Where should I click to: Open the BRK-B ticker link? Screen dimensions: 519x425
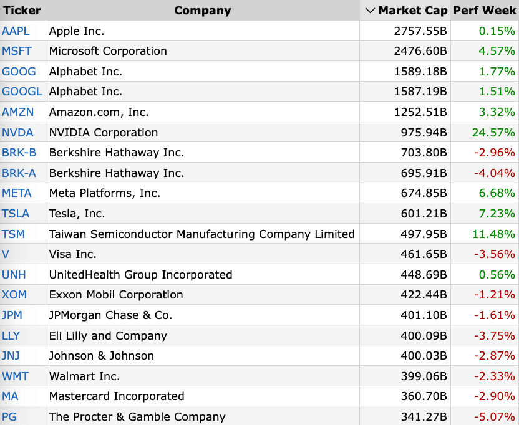coord(19,153)
